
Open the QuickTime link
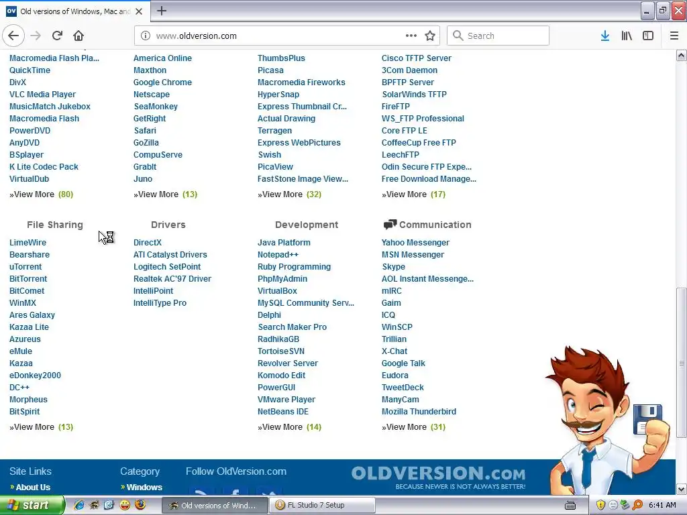[x=30, y=70]
